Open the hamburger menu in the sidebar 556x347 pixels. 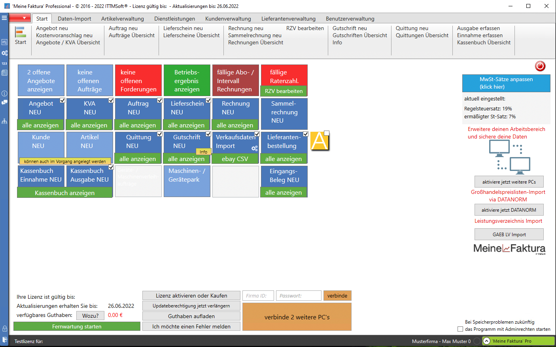click(x=4, y=18)
